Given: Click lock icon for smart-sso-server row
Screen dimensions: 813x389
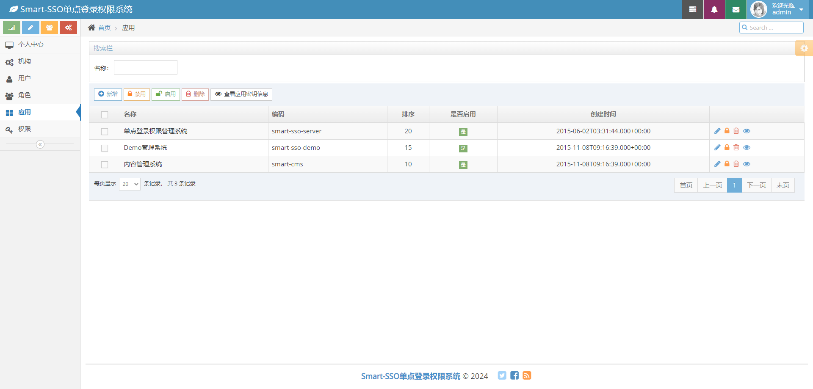Looking at the screenshot, I should 727,131.
